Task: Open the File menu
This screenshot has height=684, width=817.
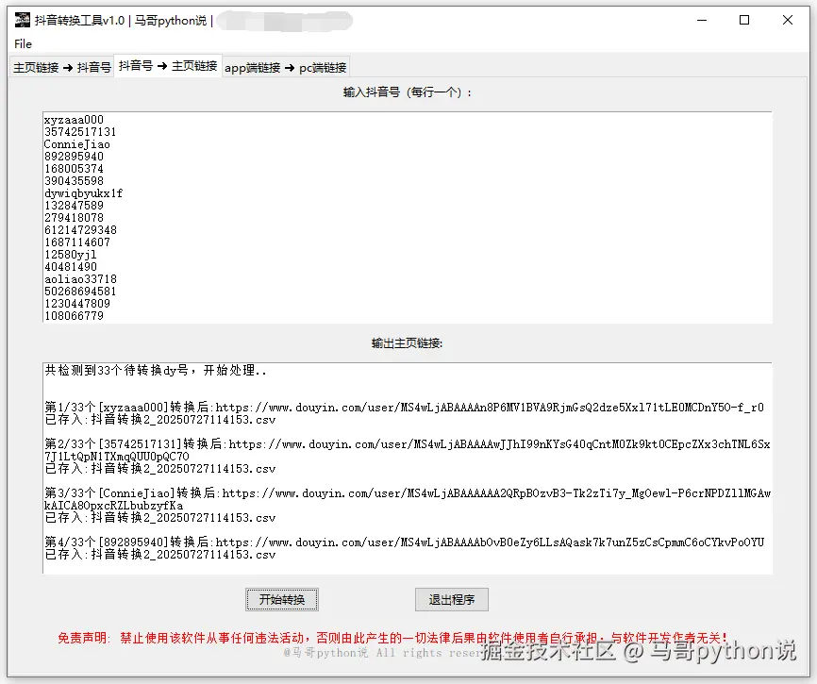Action: point(22,43)
